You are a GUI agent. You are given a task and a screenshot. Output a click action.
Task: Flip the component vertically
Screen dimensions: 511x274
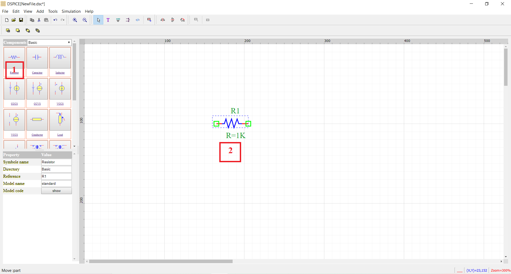tap(172, 20)
